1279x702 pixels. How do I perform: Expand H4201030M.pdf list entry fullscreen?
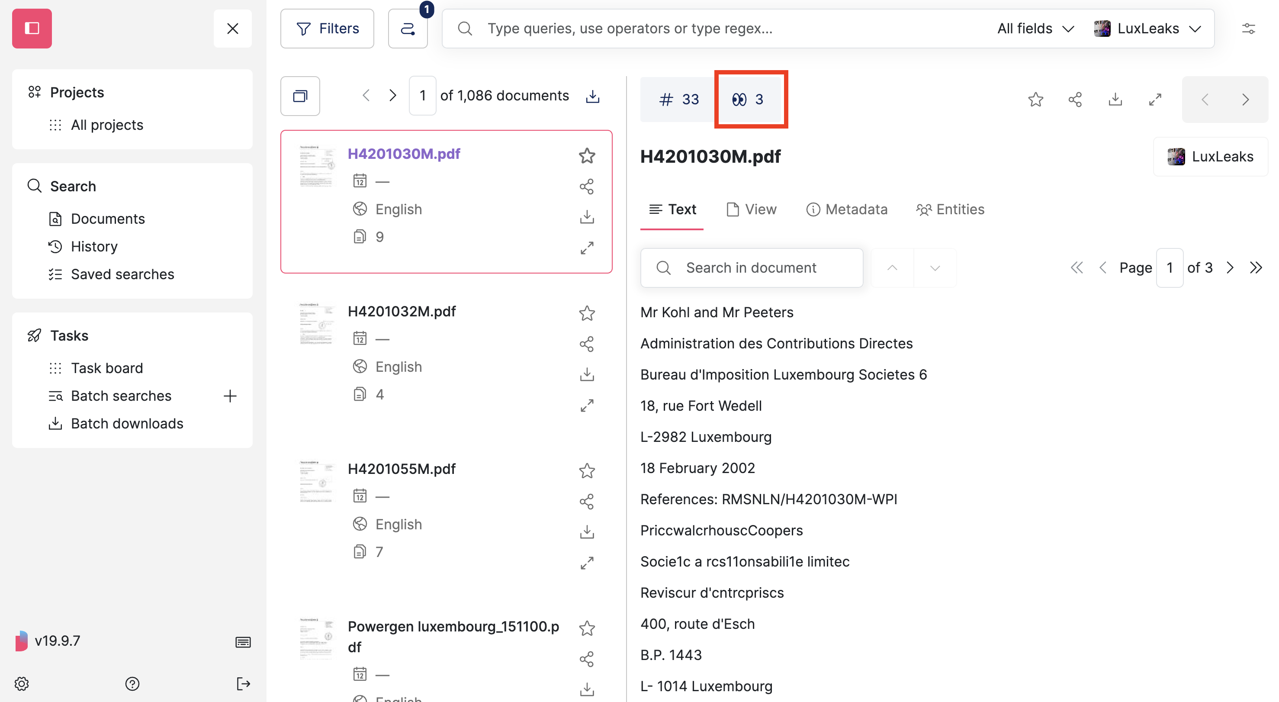point(587,248)
